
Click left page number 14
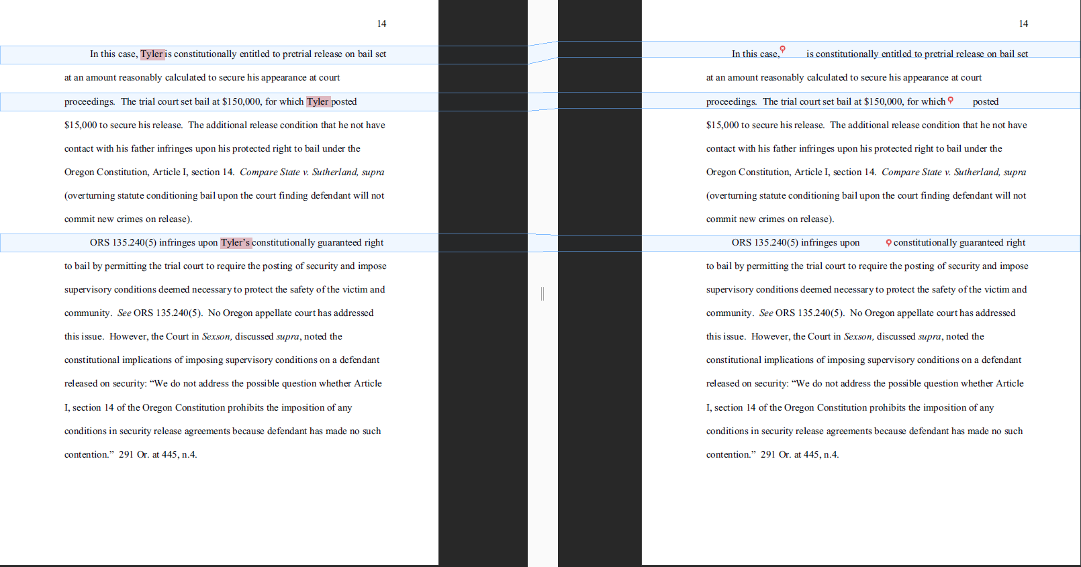pyautogui.click(x=381, y=23)
